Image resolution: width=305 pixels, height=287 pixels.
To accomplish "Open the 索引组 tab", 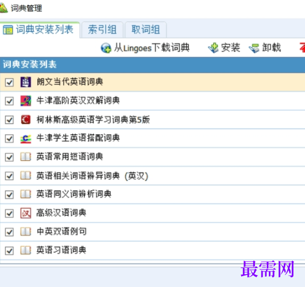I will tap(102, 30).
